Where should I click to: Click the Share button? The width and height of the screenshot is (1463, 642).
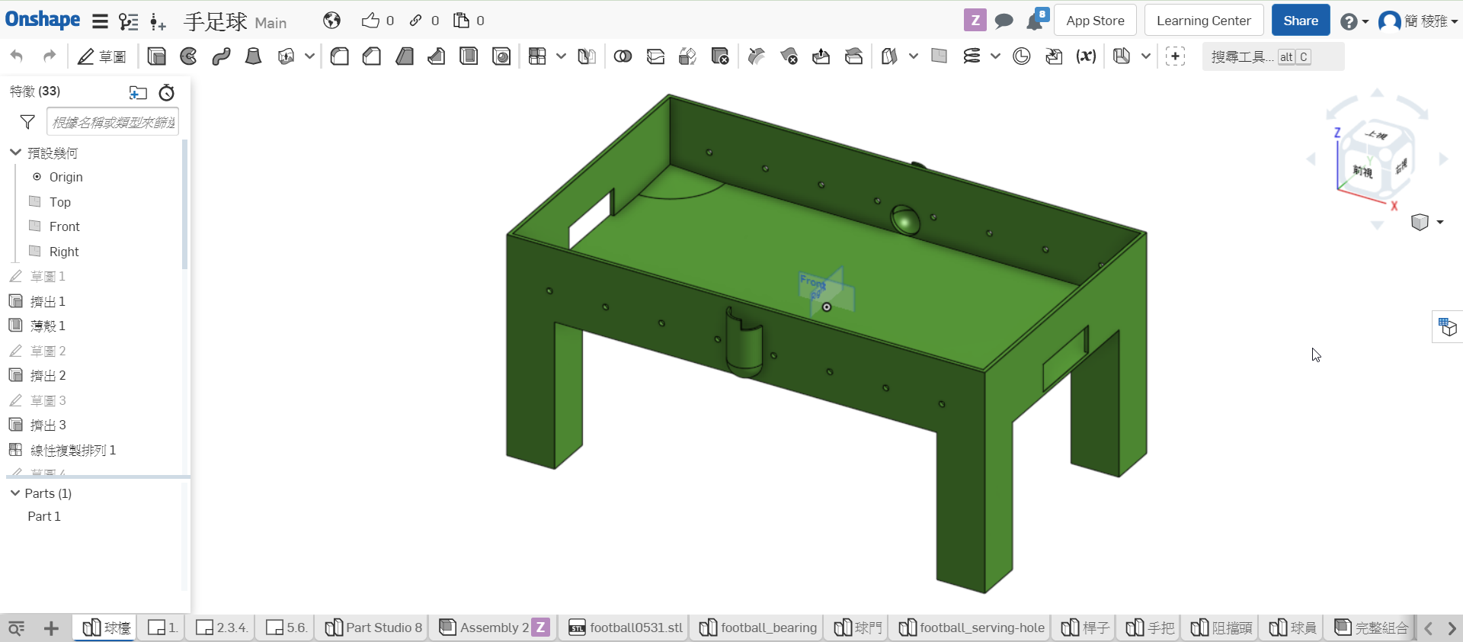[1300, 21]
